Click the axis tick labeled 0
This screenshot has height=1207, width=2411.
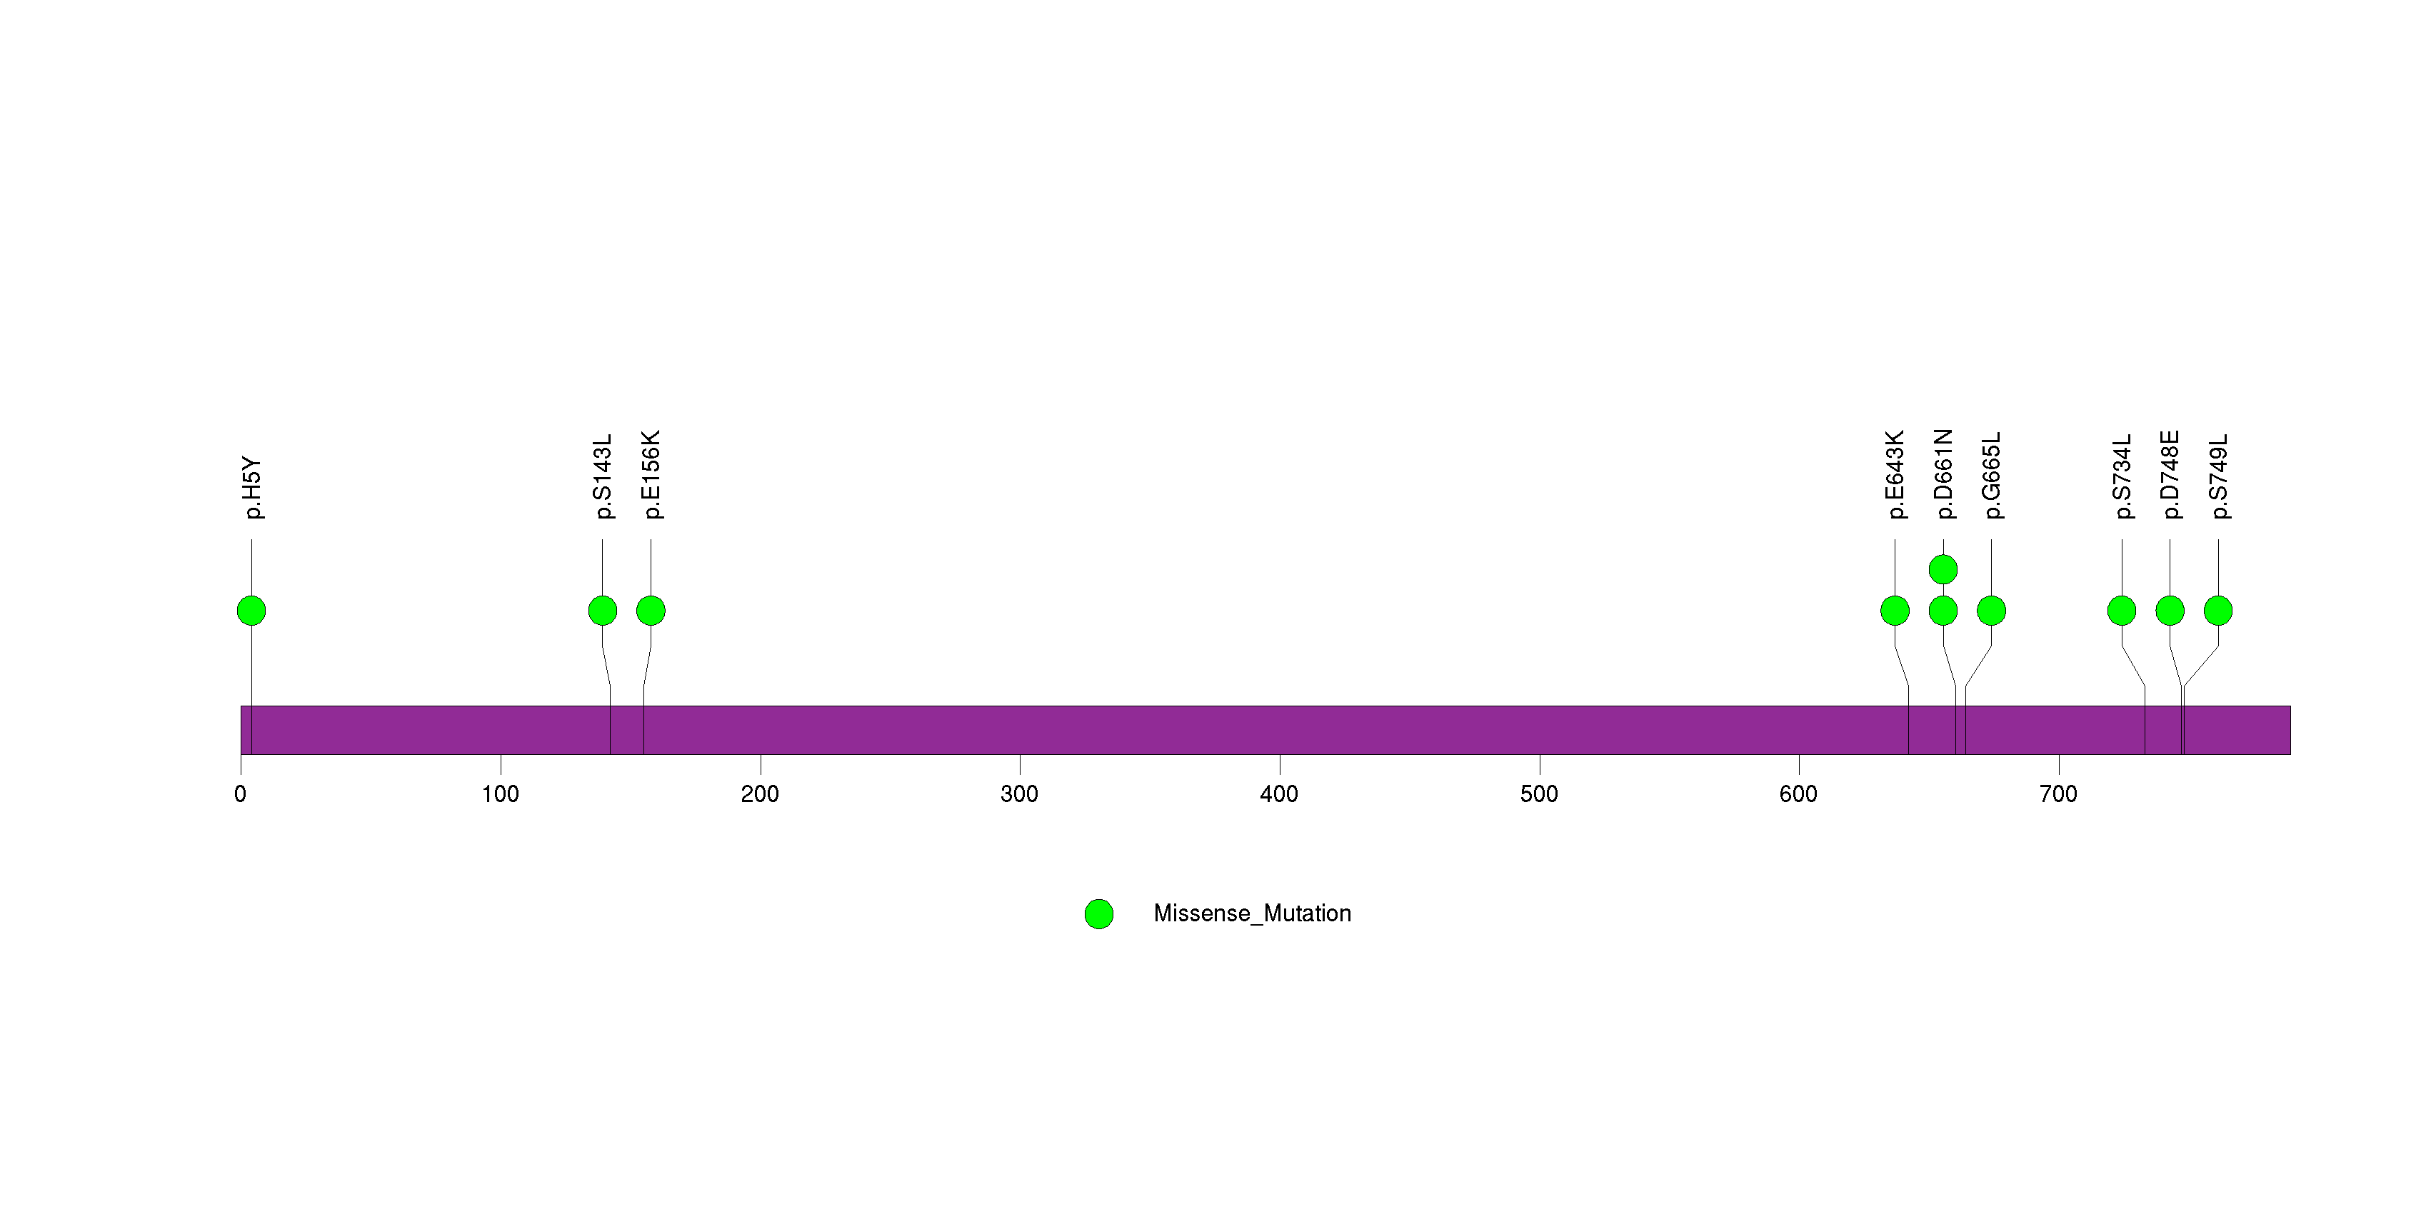241,794
